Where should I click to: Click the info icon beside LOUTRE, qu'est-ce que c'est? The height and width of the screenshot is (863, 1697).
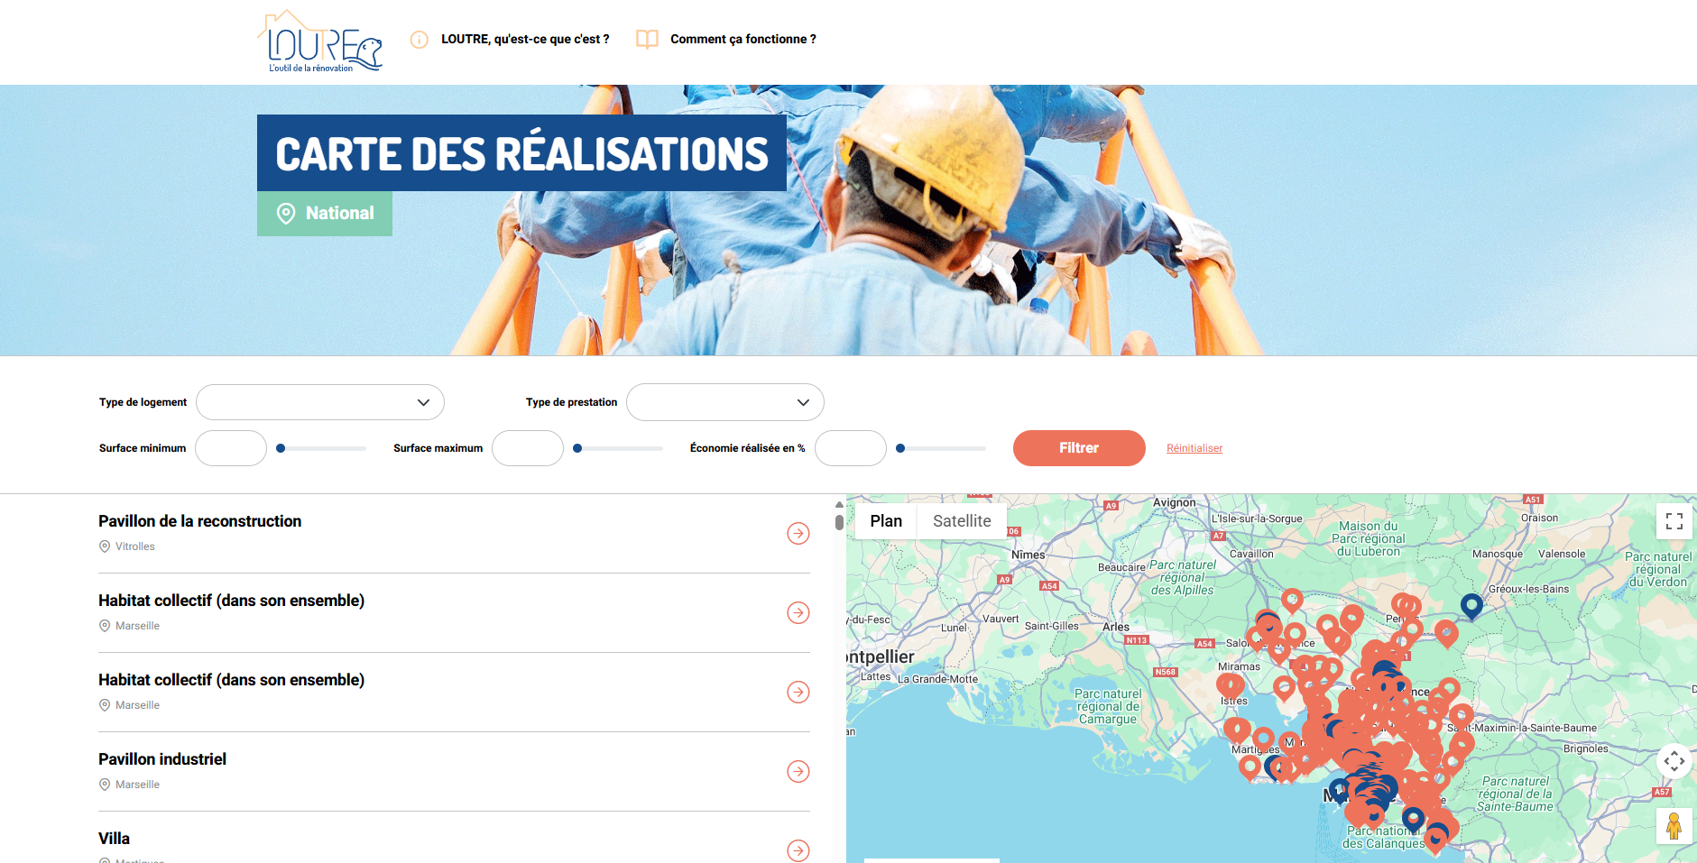420,40
